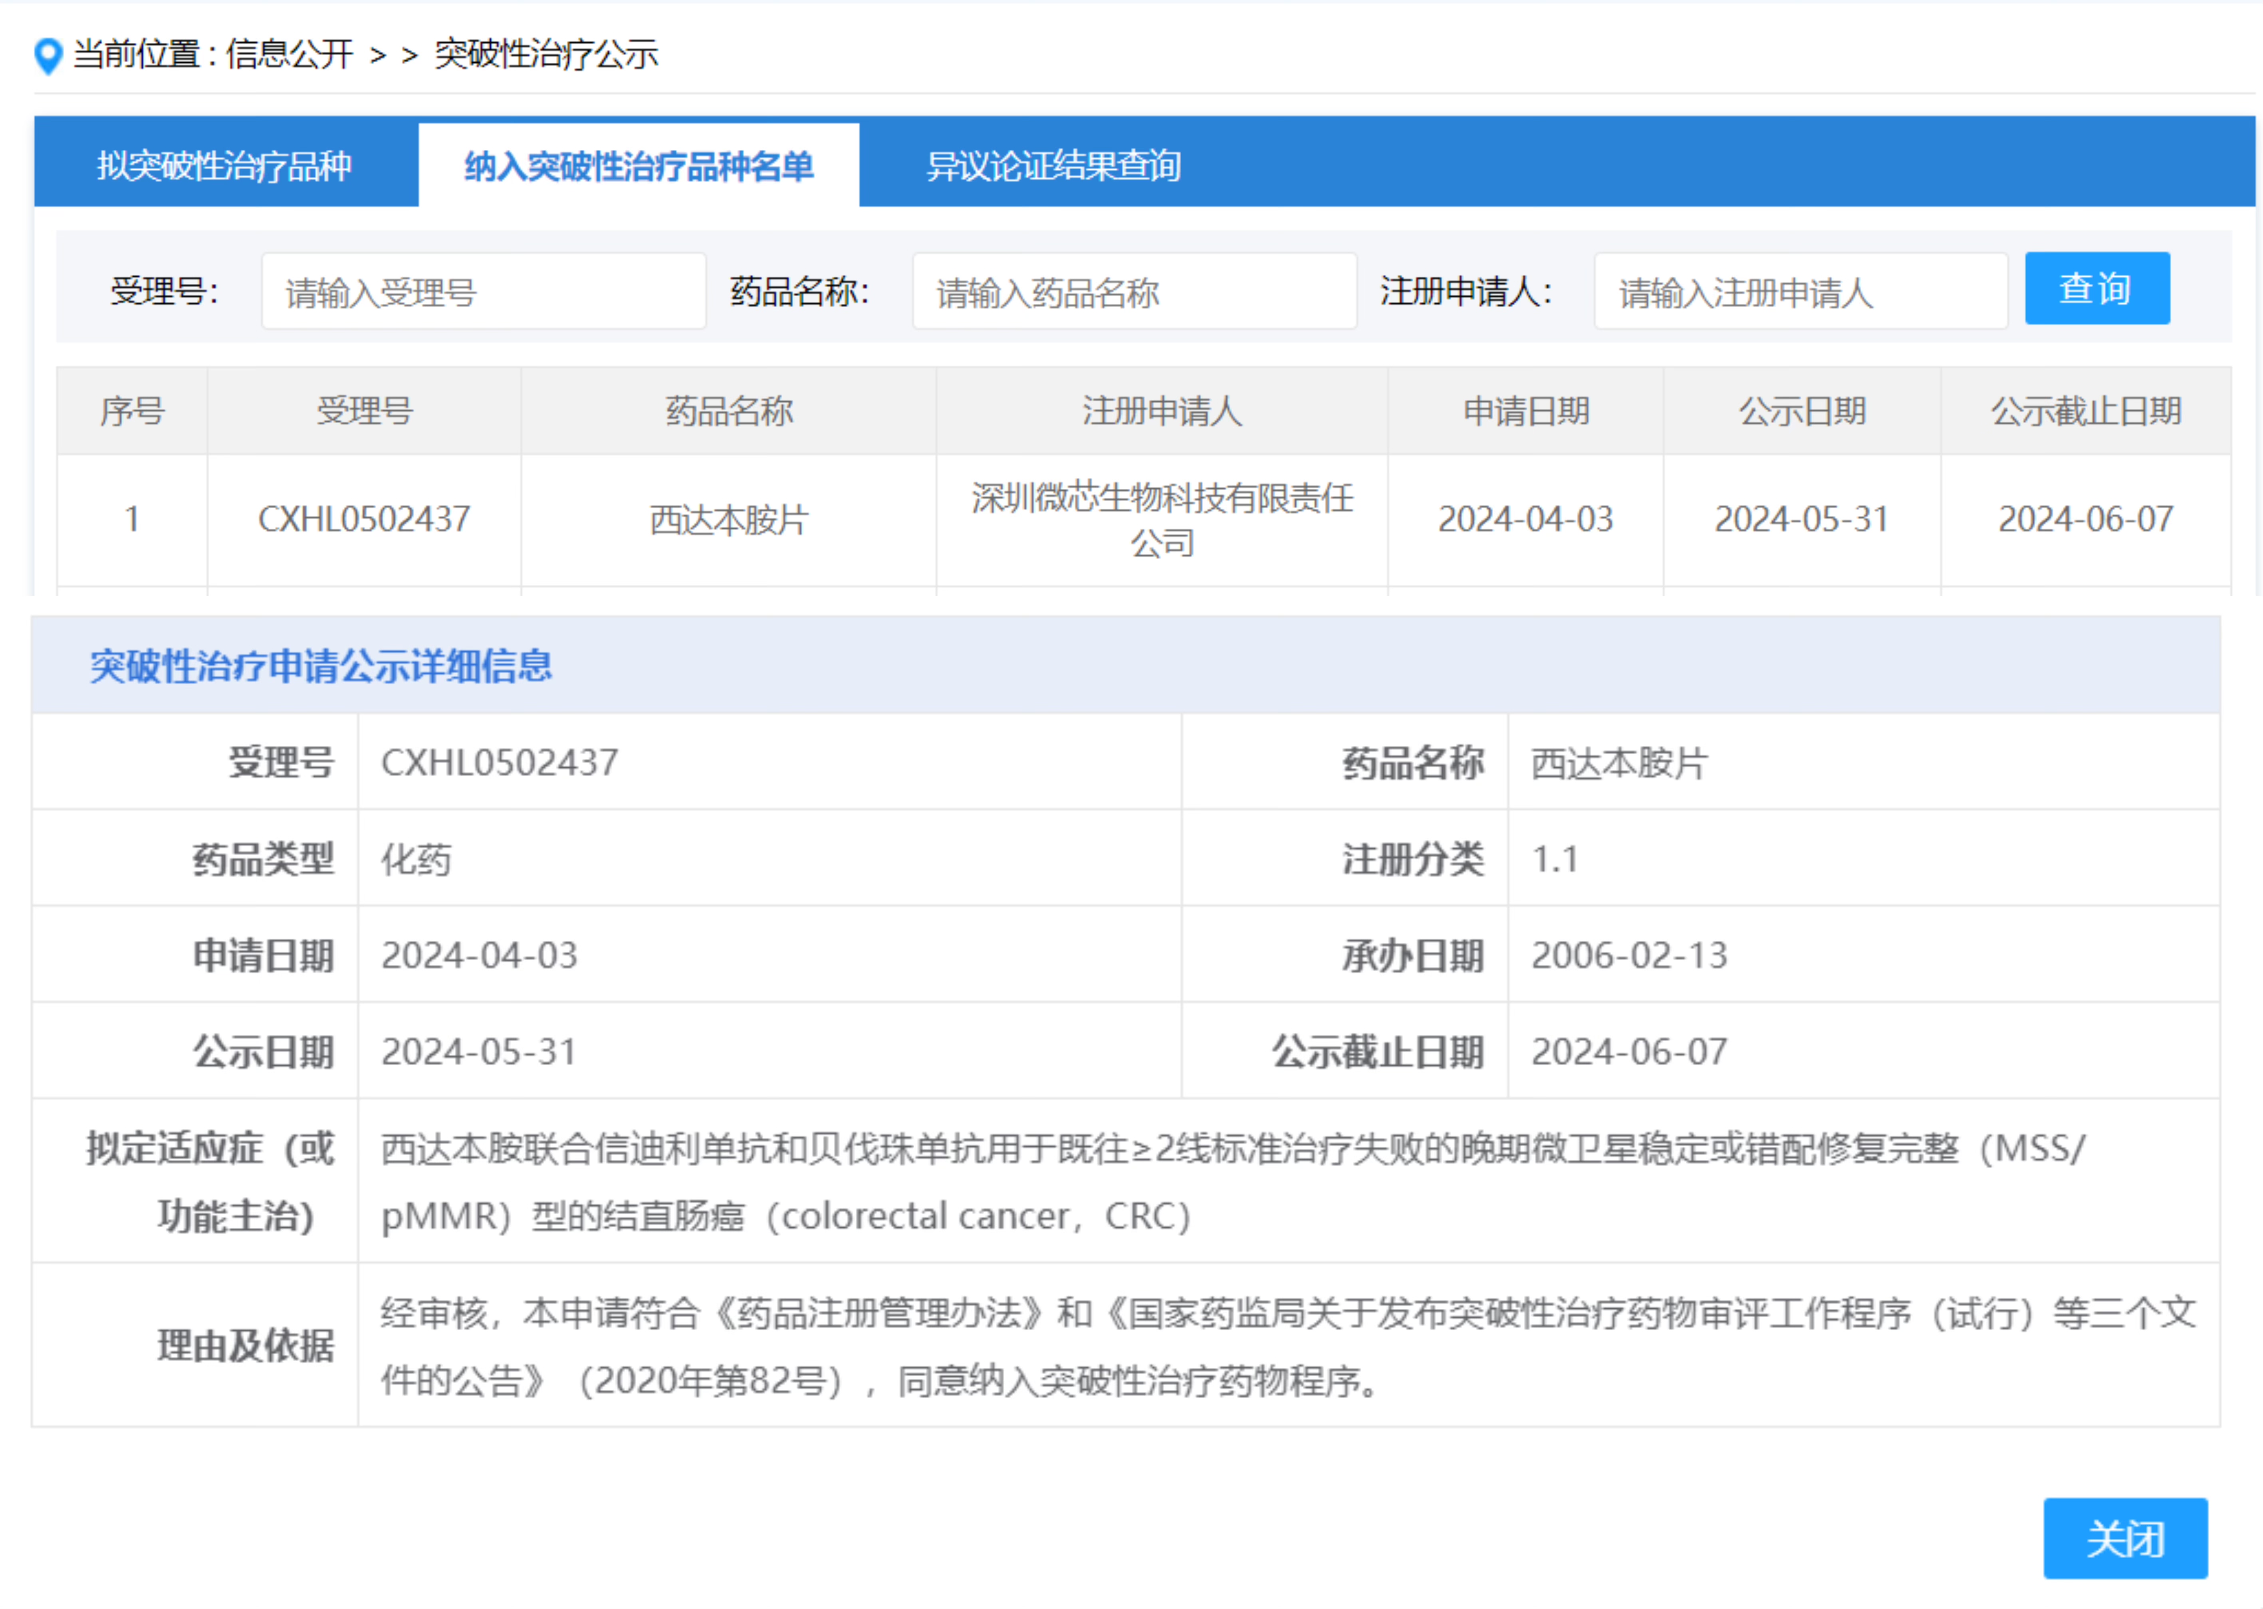Click 信息公开 in the breadcrumb
This screenshot has height=1609, width=2263.
290,54
